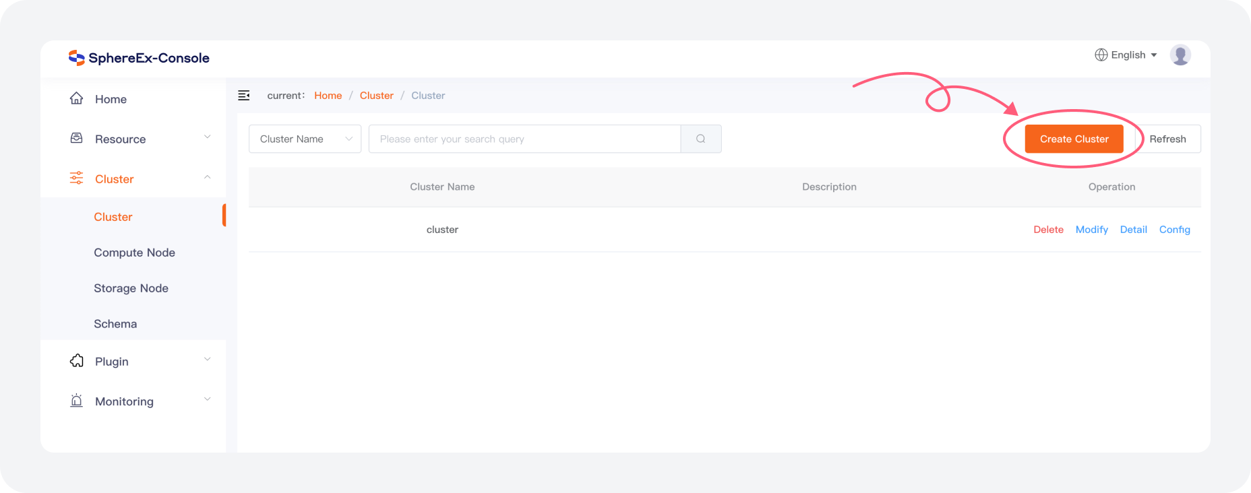Click the Refresh button

click(x=1167, y=139)
